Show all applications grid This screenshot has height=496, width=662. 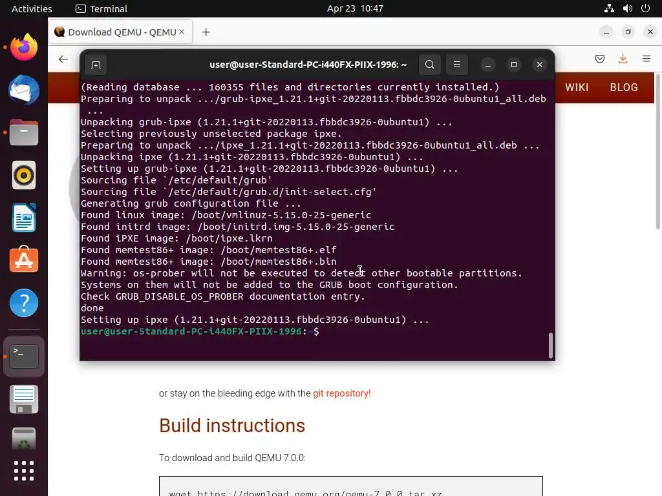[24, 471]
